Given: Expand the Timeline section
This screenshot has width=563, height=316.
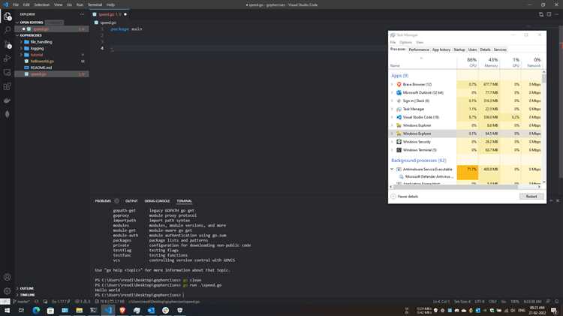Looking at the screenshot, I should click(x=27, y=295).
